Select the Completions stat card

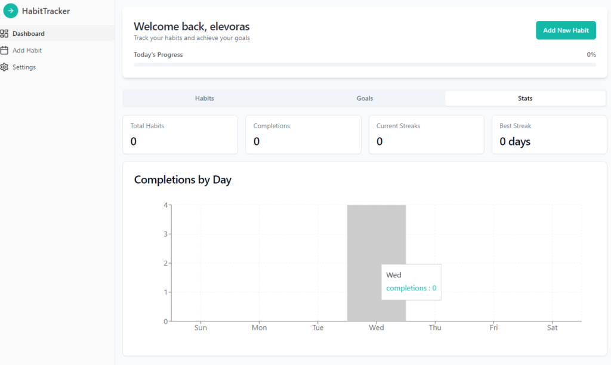[x=303, y=135]
